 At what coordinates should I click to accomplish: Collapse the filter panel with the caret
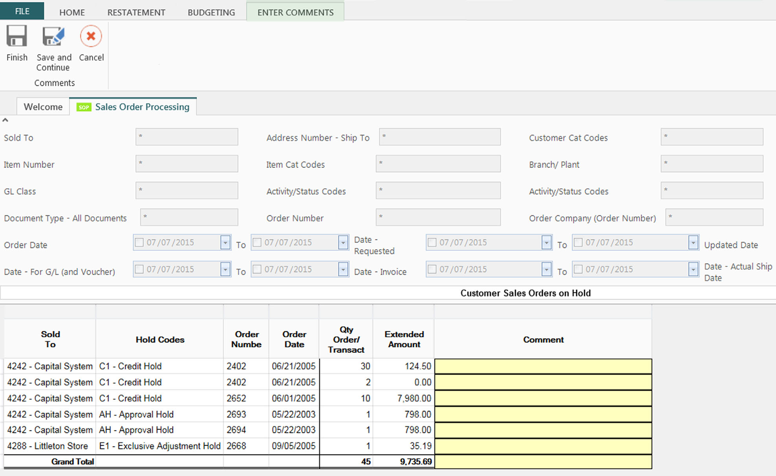[5, 120]
